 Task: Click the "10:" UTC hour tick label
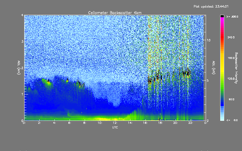(100, 123)
